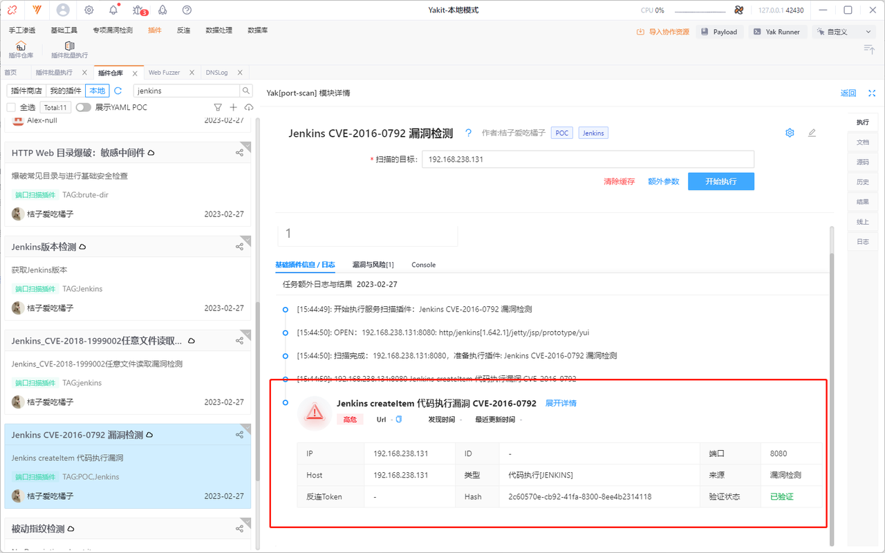Toggle fullscreen for the module details panel
Screen dimensions: 885x553
point(872,93)
